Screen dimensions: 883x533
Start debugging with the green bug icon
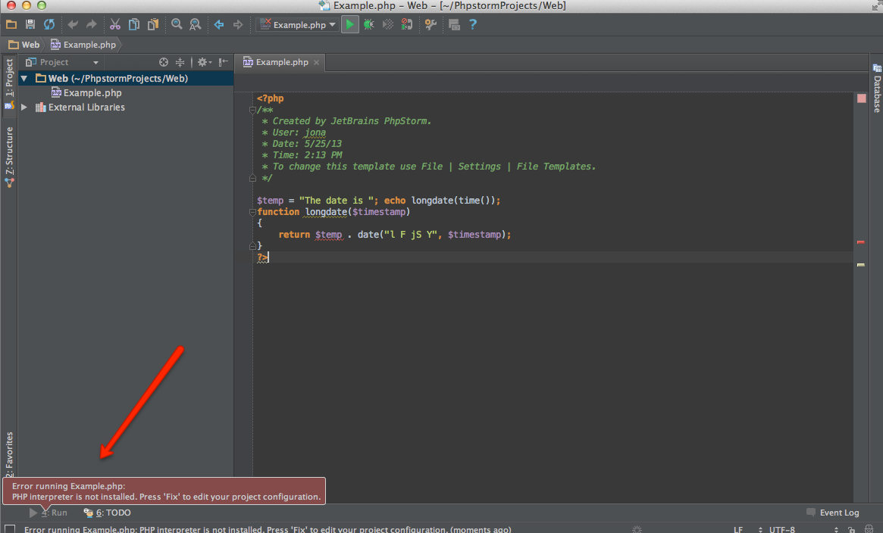click(x=369, y=25)
